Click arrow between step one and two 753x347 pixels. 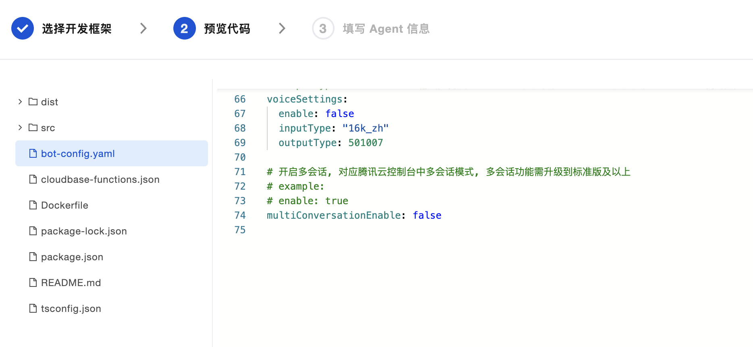[x=143, y=28]
